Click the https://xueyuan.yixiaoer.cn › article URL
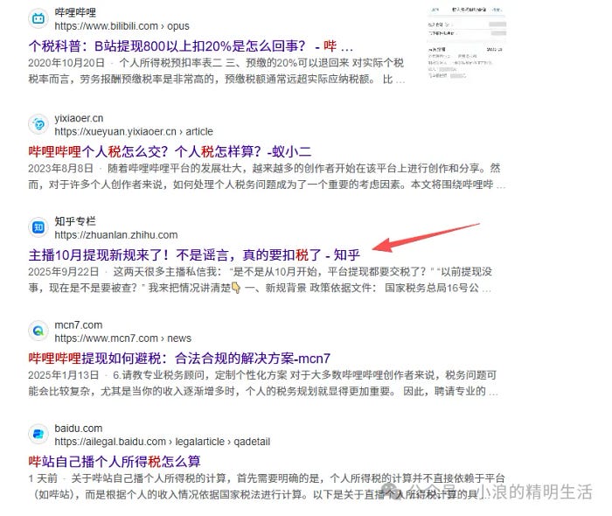Image resolution: width=612 pixels, height=516 pixels. (134, 131)
